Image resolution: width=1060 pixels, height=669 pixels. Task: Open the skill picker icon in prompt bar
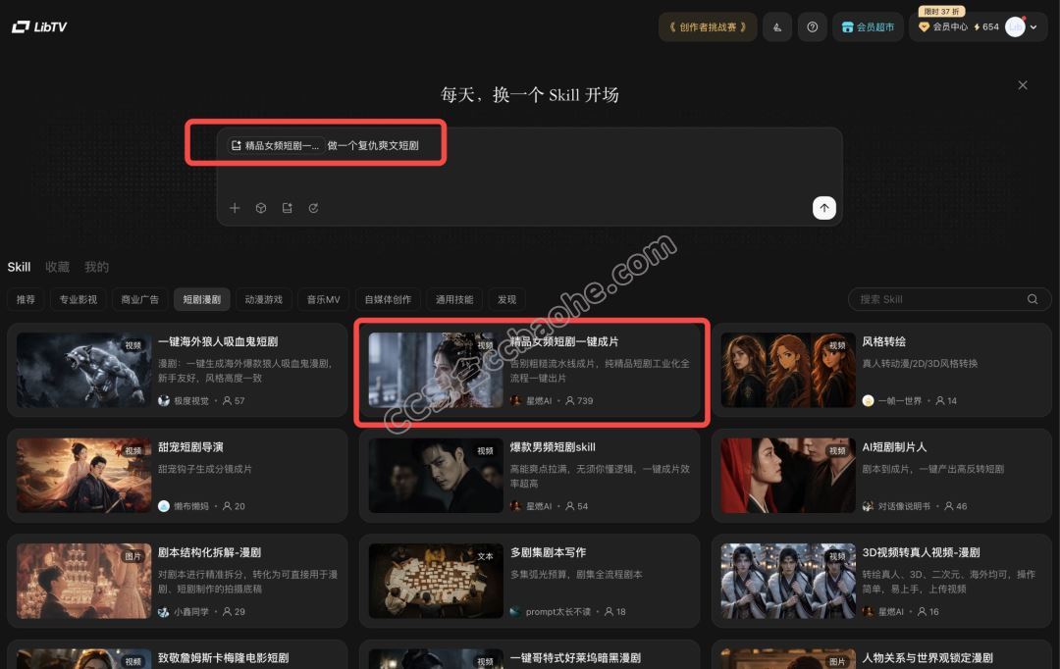click(288, 208)
